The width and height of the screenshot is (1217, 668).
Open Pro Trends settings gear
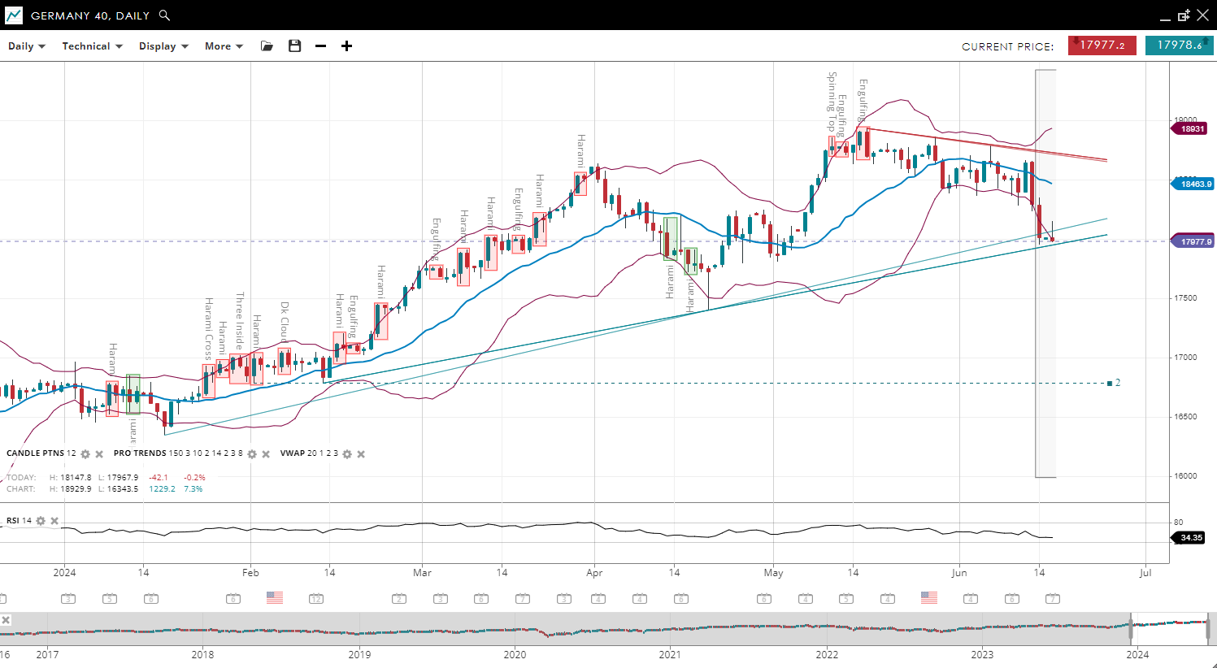(252, 454)
